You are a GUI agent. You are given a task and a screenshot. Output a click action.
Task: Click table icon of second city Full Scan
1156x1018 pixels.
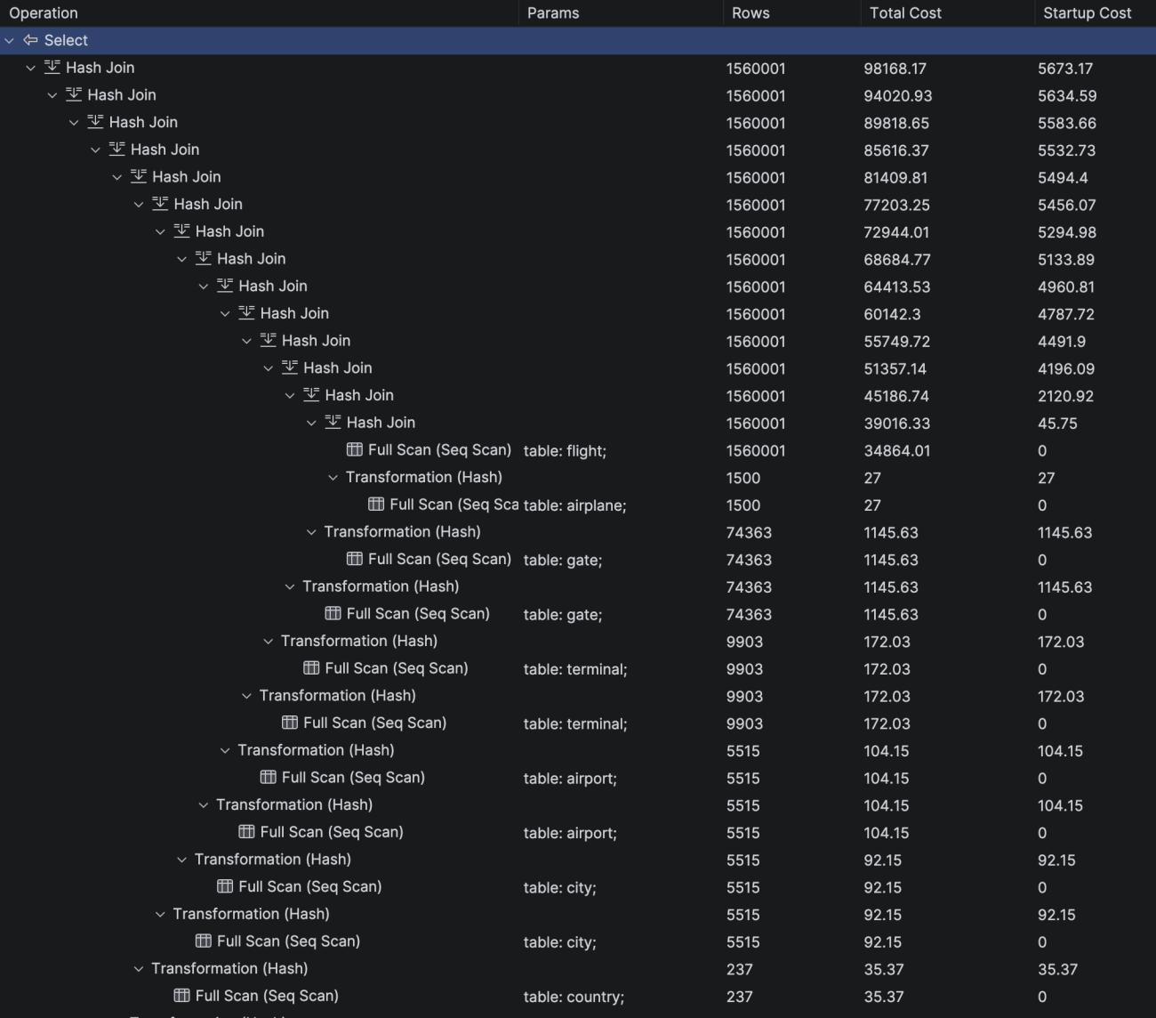(203, 941)
